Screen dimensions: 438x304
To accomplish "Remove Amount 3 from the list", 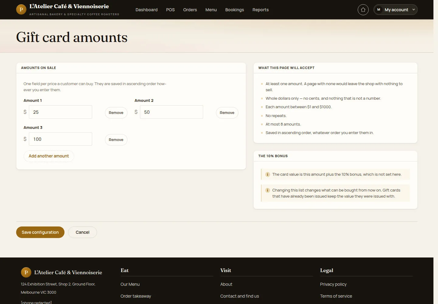I will click(x=116, y=140).
